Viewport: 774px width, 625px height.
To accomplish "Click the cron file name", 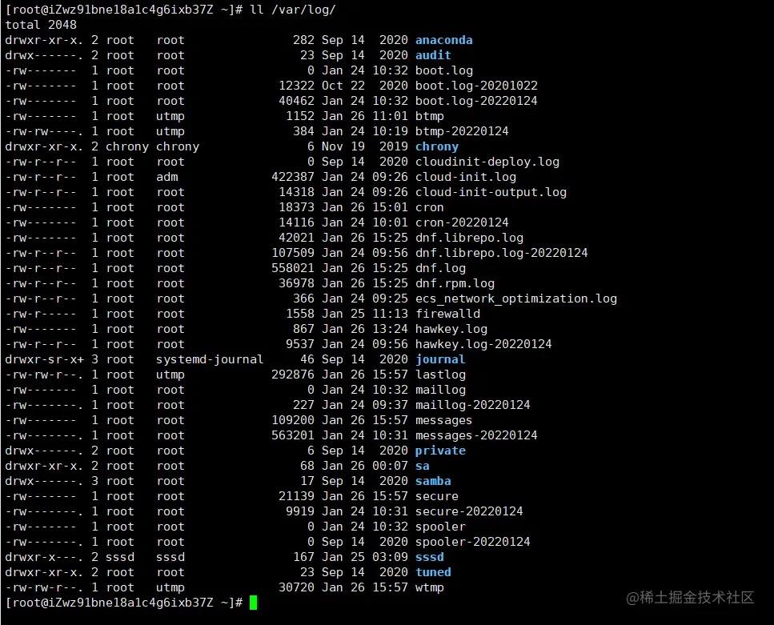I will click(430, 208).
